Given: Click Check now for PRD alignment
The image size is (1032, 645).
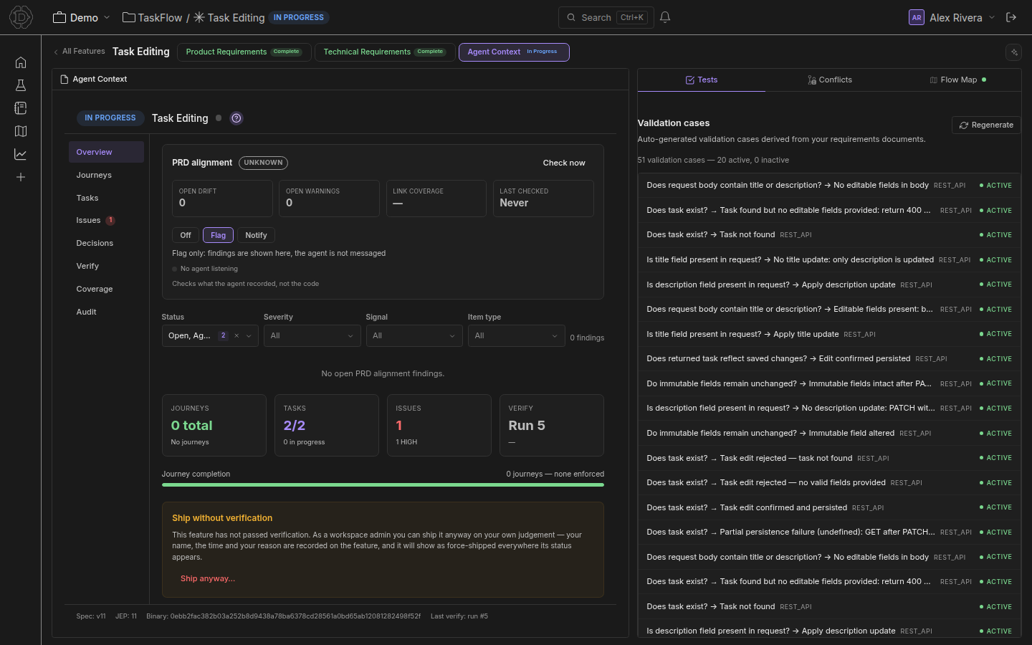Looking at the screenshot, I should [564, 163].
